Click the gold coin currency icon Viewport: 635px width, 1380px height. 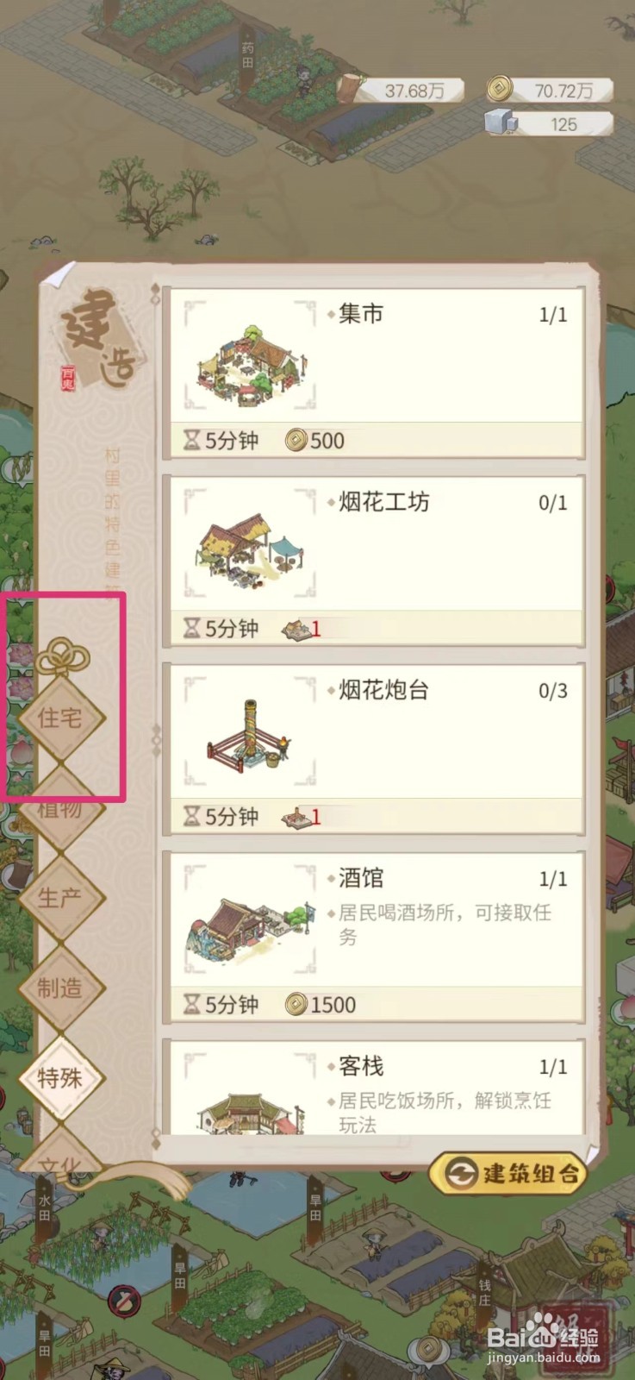(x=499, y=88)
